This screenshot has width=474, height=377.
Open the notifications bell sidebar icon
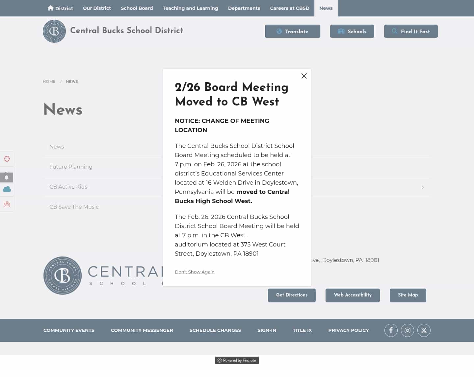[x=7, y=177]
